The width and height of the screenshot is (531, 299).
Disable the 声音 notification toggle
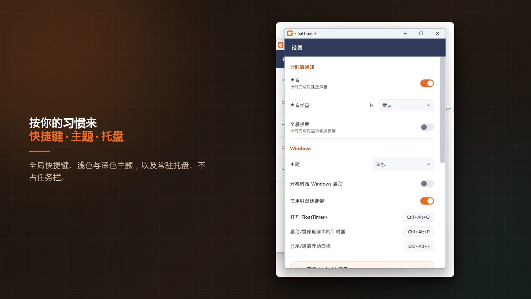click(427, 83)
